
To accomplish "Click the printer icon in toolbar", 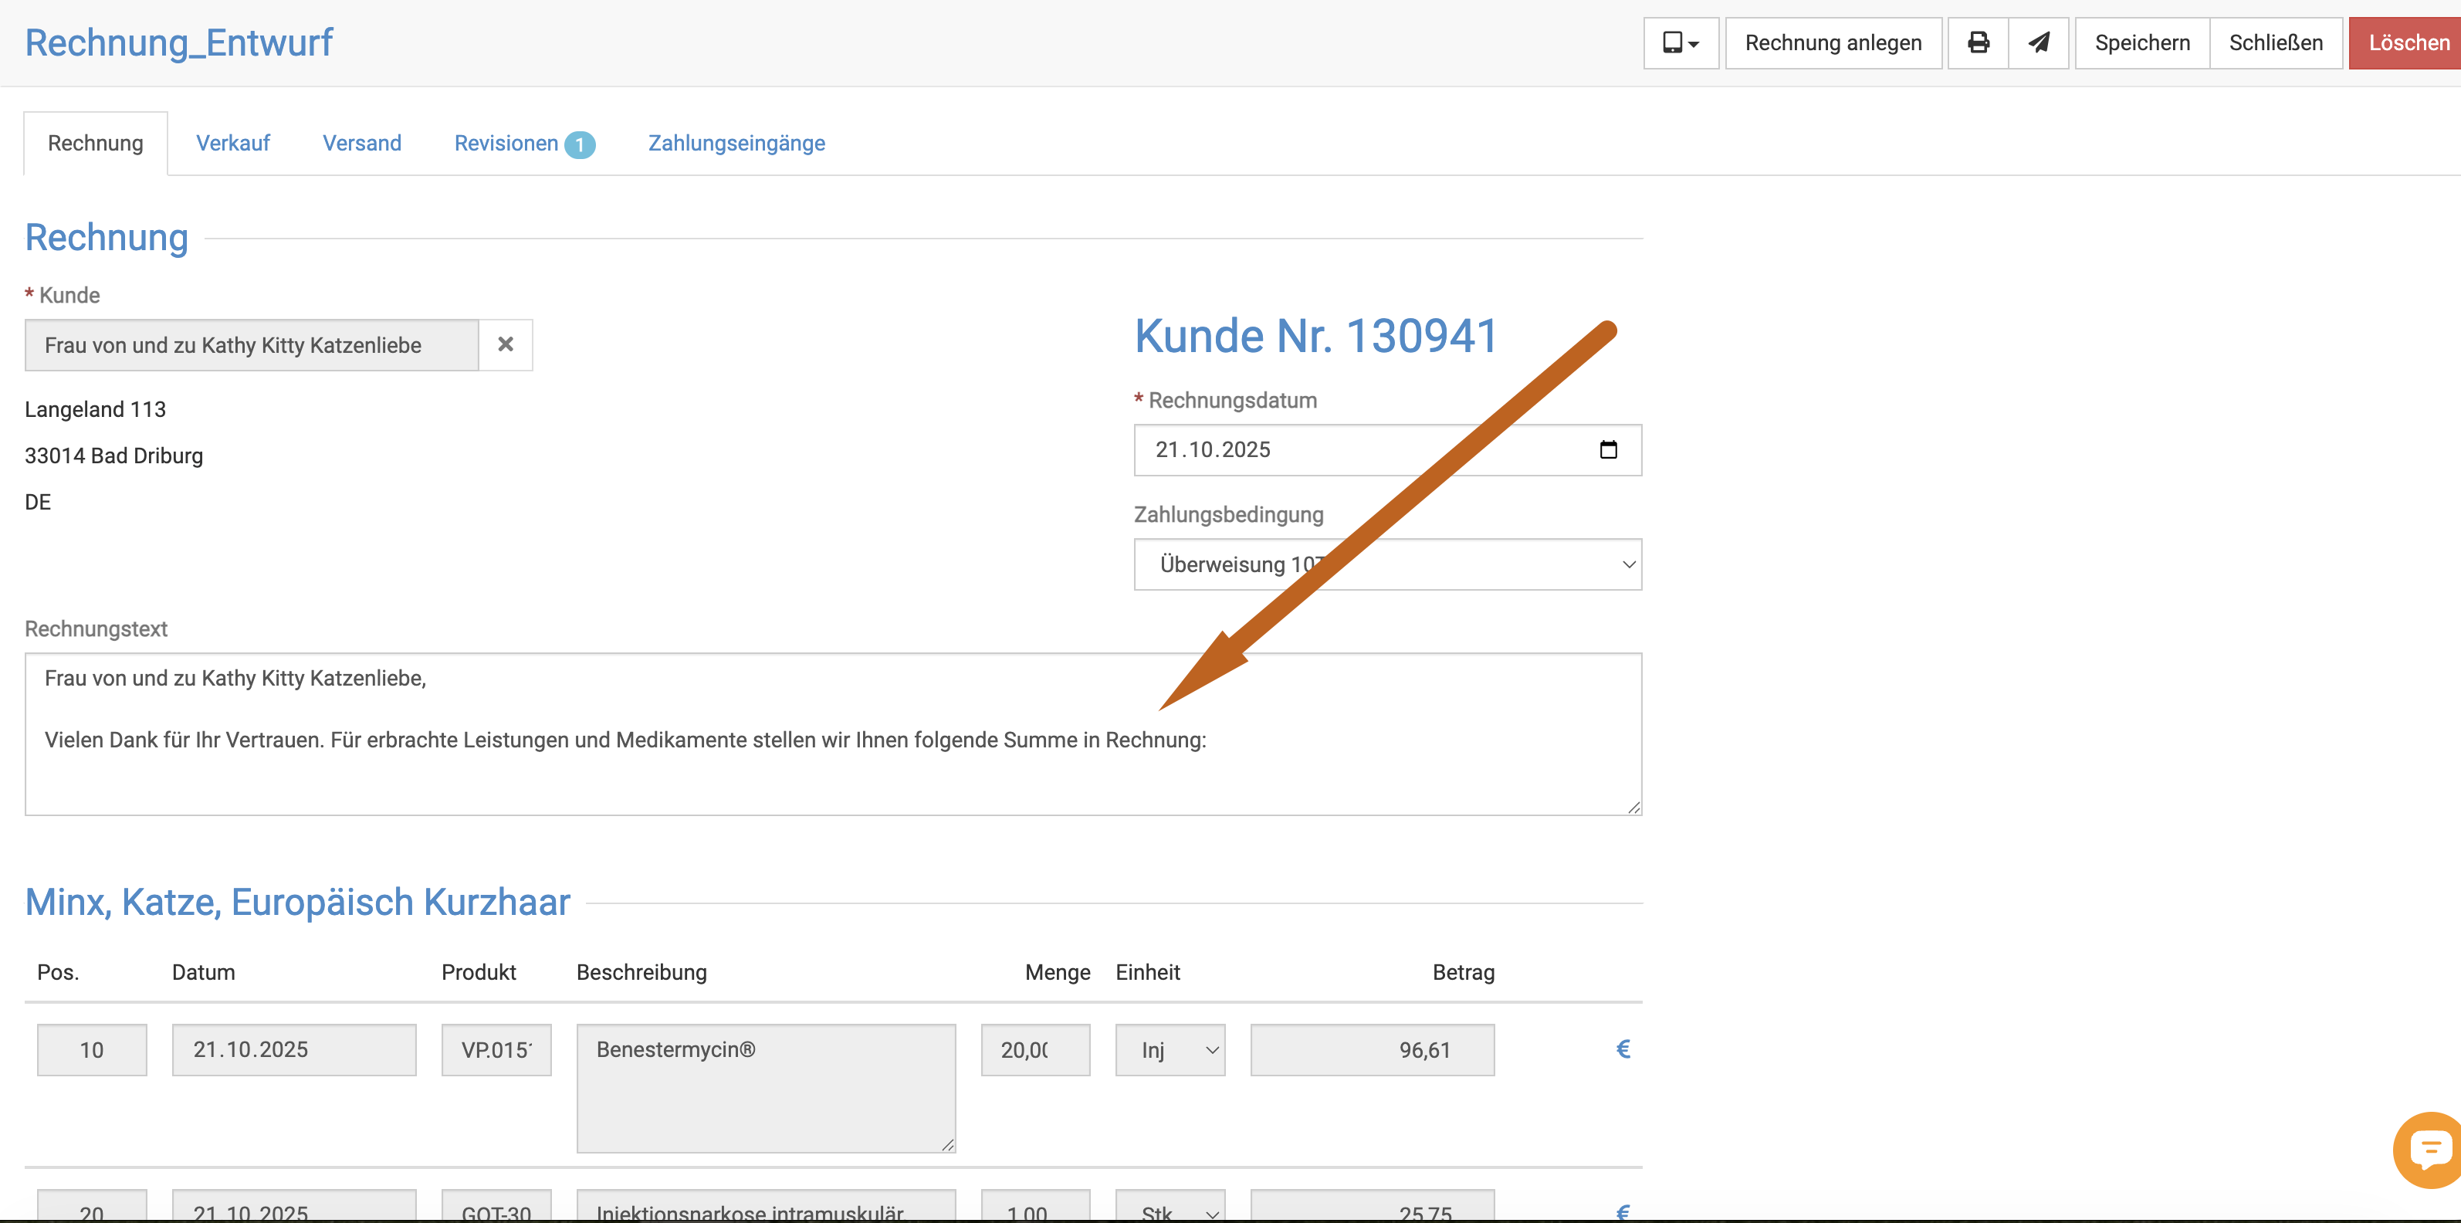I will [x=1978, y=43].
